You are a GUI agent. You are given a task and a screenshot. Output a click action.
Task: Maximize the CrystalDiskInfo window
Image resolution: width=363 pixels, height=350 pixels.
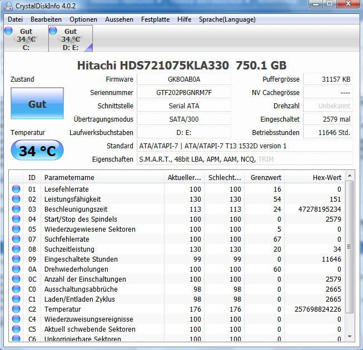click(x=330, y=4)
